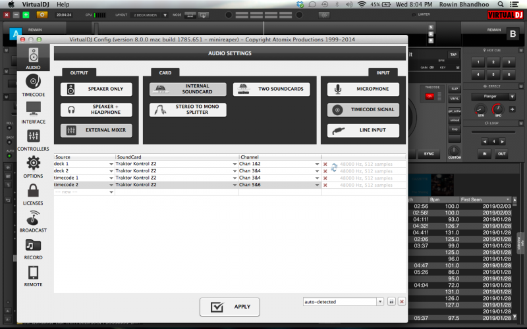Delete the deck 1 audio routing row
Screen dimensions: 527x329
coord(325,163)
